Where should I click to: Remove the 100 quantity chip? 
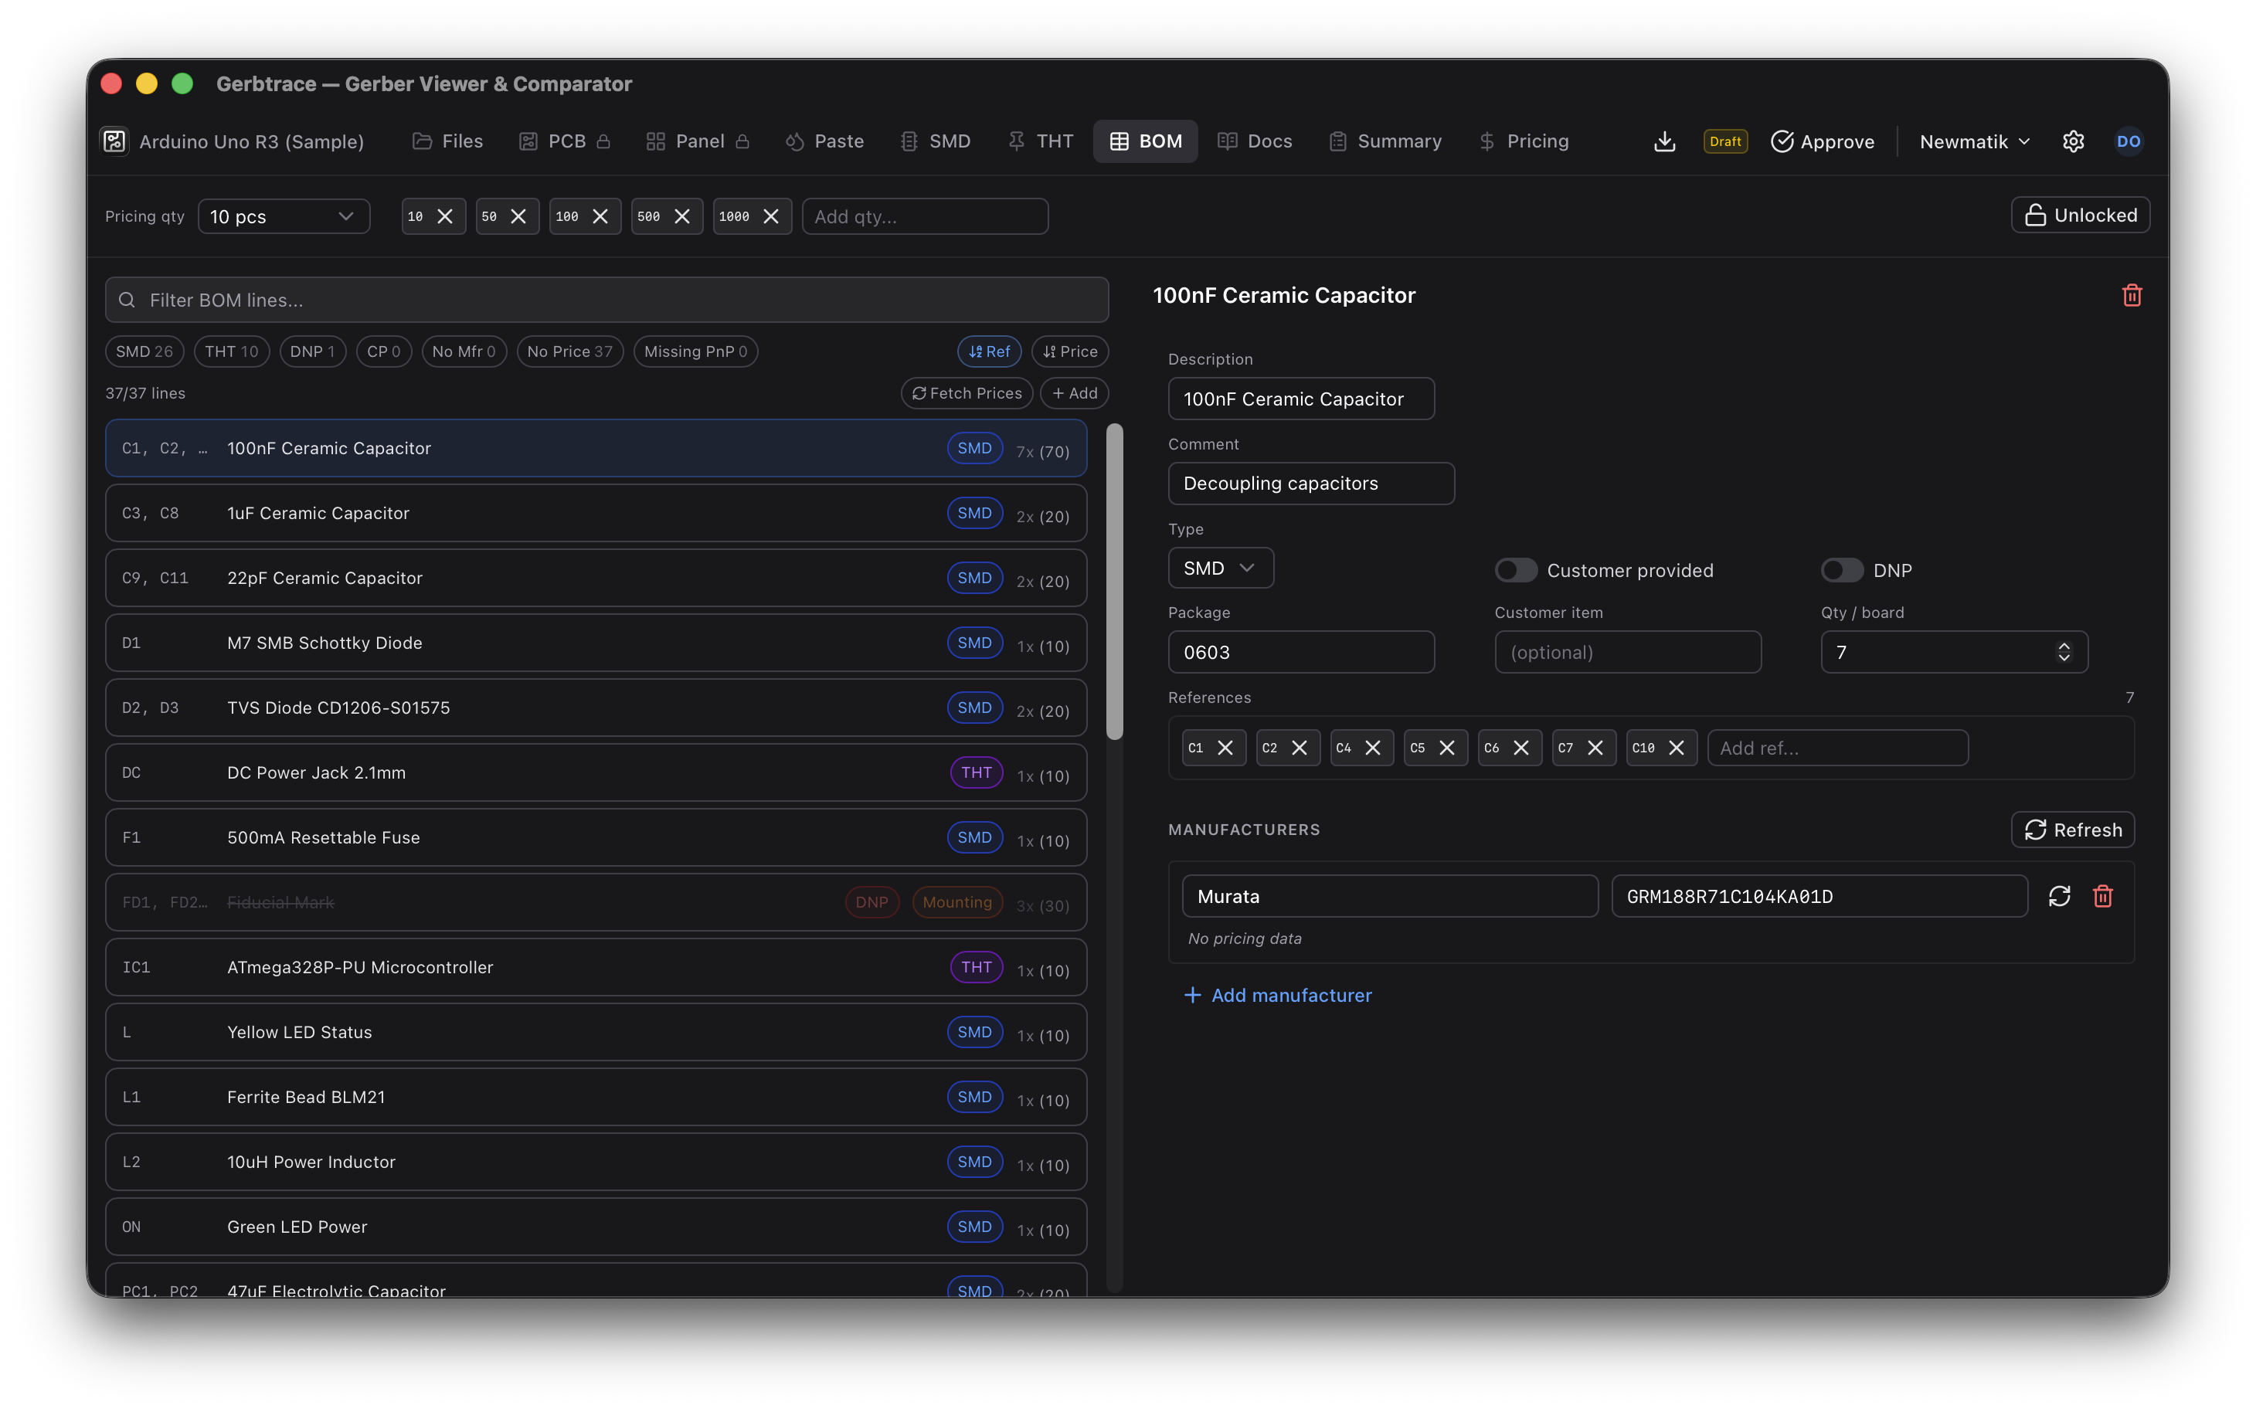[600, 216]
